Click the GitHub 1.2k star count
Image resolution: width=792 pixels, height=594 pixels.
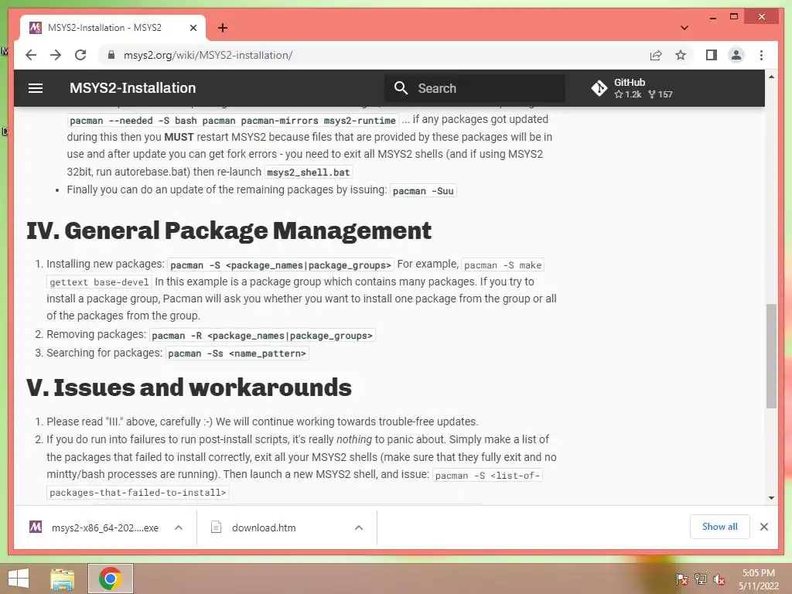[x=628, y=94]
